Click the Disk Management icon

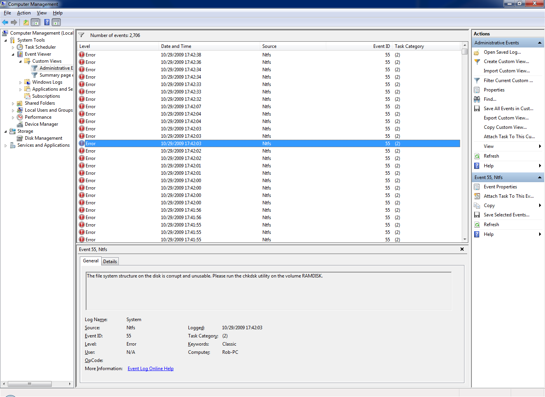click(x=20, y=138)
